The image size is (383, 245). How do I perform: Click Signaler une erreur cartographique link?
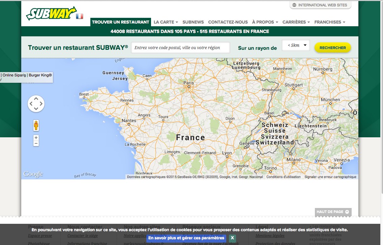[x=330, y=177]
